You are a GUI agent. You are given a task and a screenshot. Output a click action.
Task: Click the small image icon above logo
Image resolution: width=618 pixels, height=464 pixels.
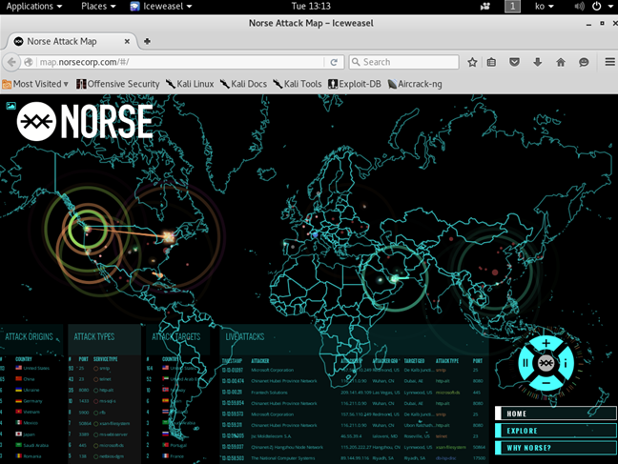point(11,106)
